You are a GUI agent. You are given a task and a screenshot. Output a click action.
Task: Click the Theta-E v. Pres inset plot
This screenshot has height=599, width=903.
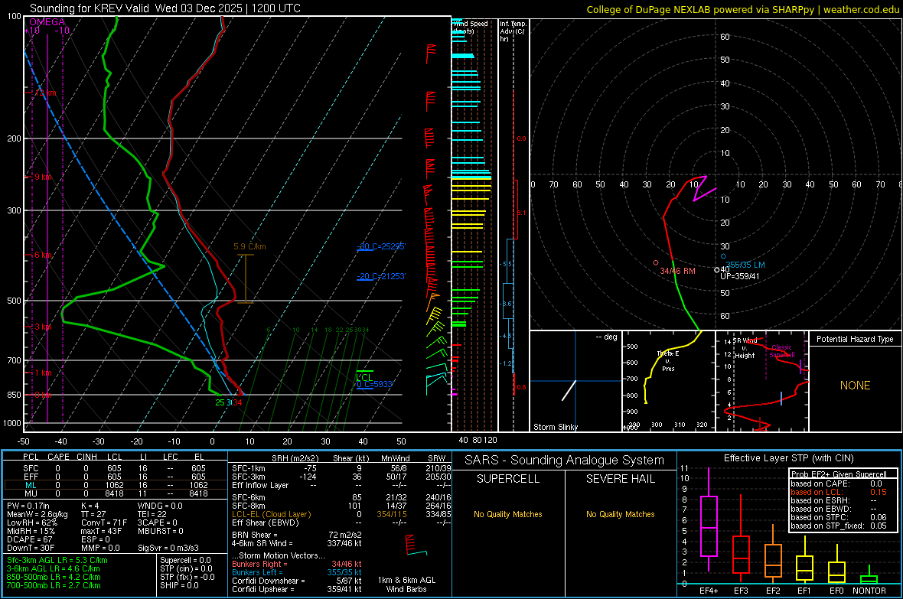coord(669,381)
